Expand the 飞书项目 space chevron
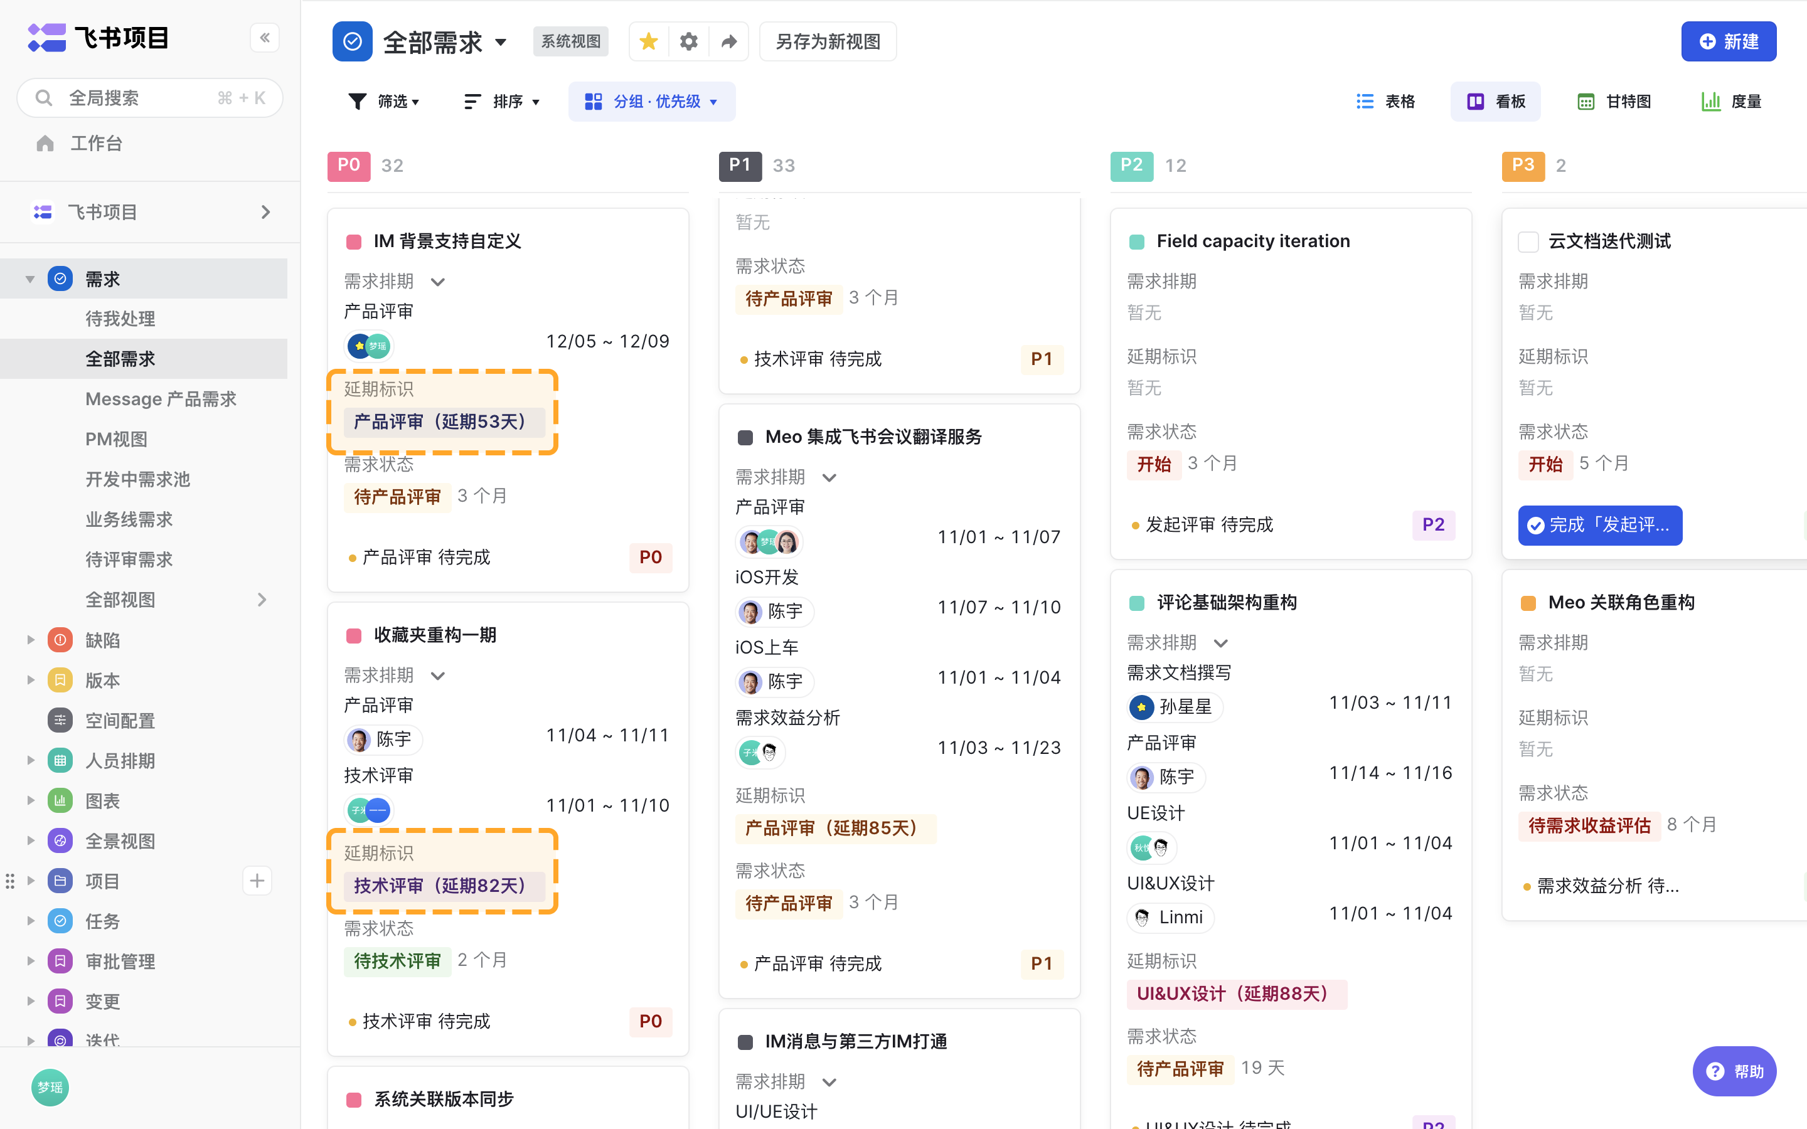1807x1129 pixels. click(x=266, y=212)
